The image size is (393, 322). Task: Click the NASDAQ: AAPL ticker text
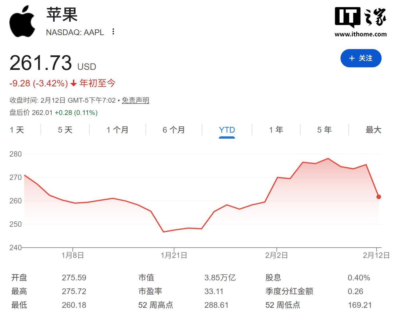tap(75, 32)
